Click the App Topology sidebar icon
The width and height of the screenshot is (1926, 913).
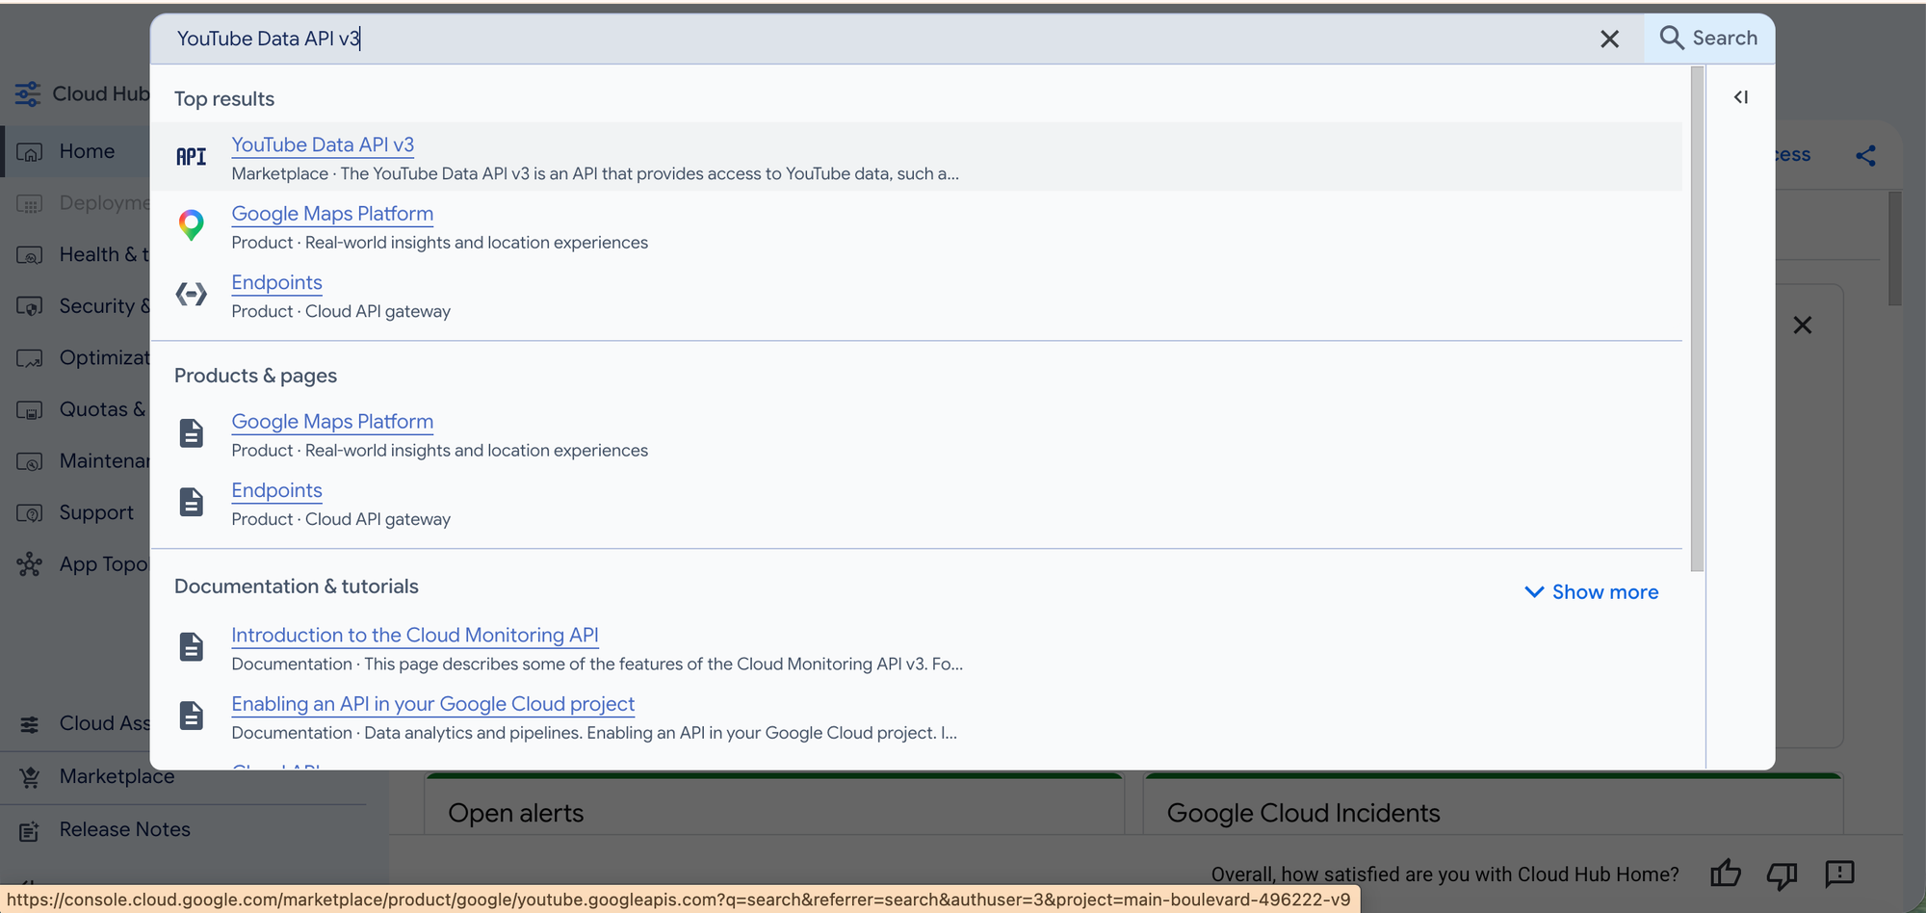pos(30,564)
